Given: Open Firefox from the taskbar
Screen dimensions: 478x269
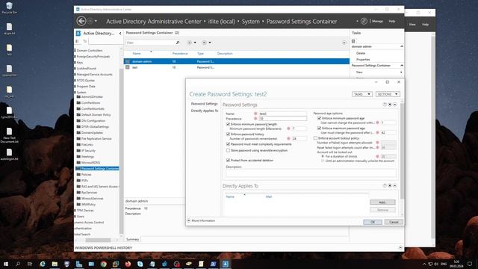Looking at the screenshot, I should (128, 264).
